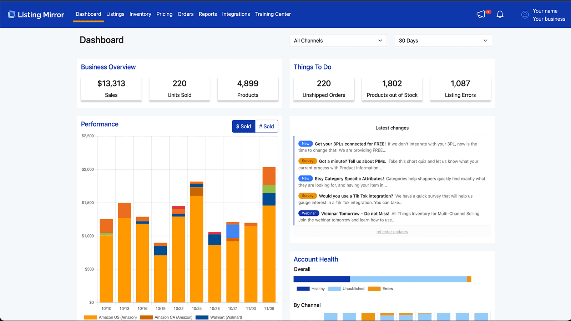Click the 1,087 Listing Errors card
The width and height of the screenshot is (571, 321).
pyautogui.click(x=460, y=88)
